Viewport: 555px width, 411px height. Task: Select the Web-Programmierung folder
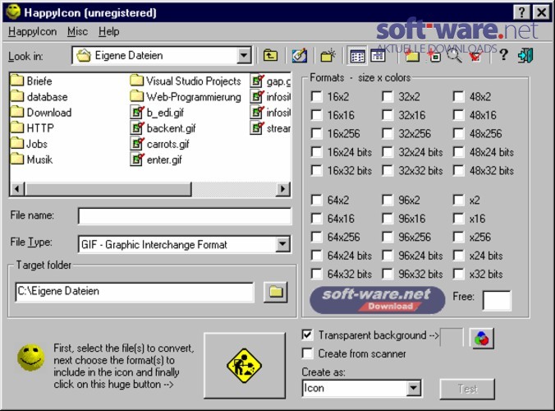(186, 97)
